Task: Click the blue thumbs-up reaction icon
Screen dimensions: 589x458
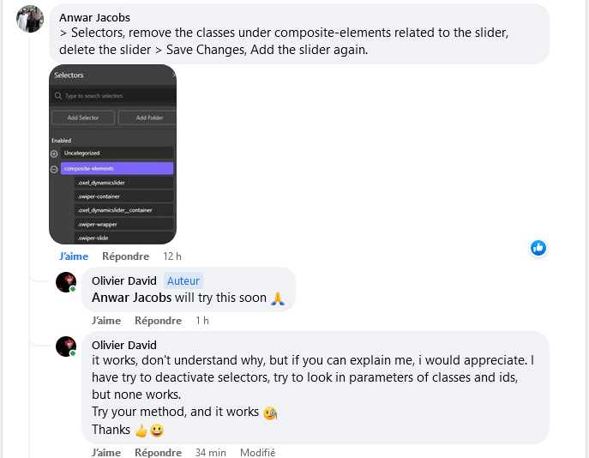Action: 538,248
